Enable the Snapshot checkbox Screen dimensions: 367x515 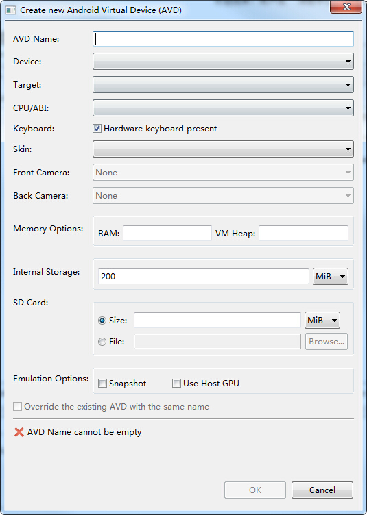point(103,384)
